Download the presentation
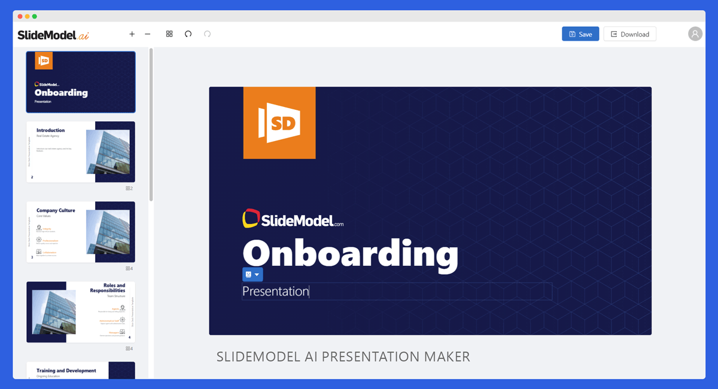718x389 pixels. pos(629,34)
